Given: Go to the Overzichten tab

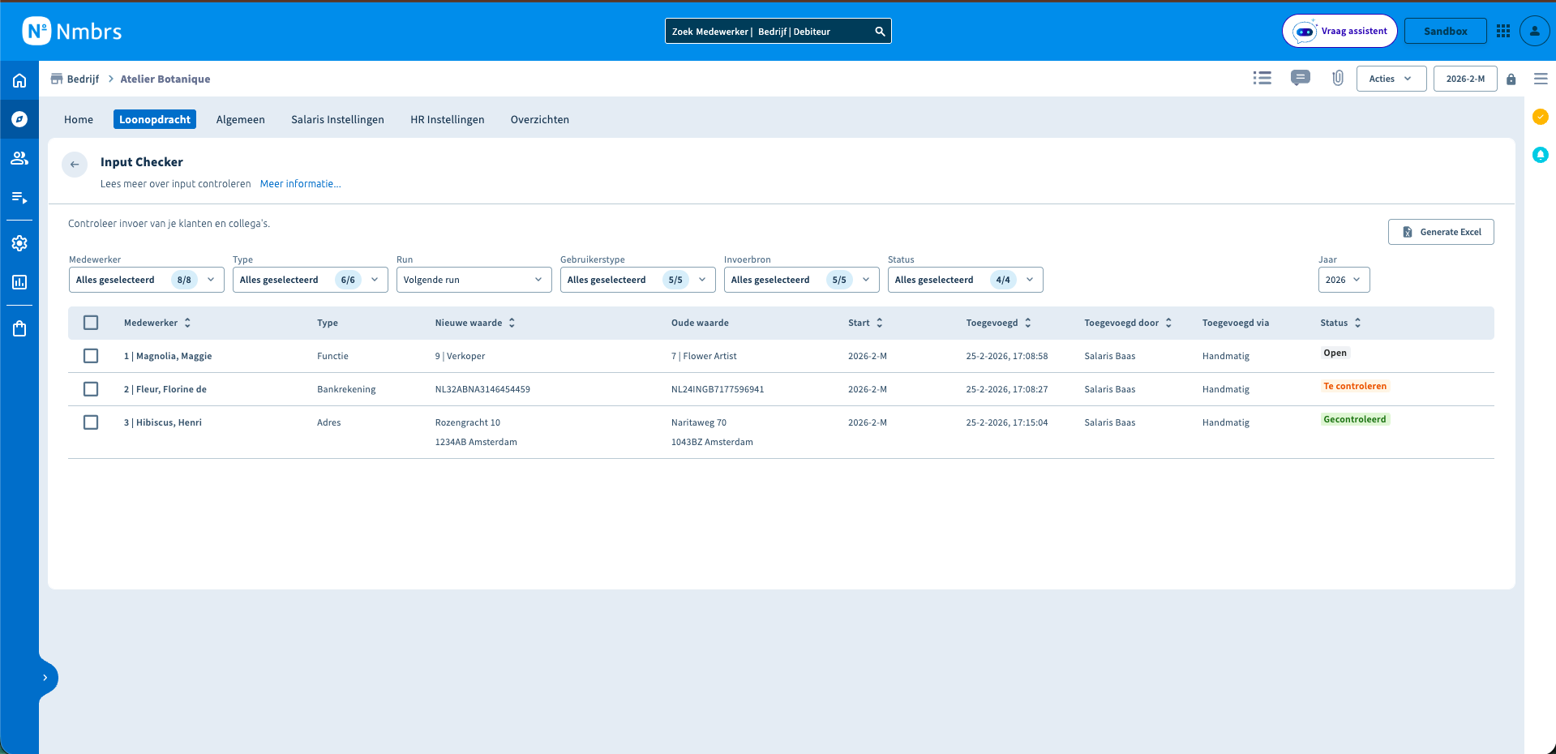Looking at the screenshot, I should point(539,119).
